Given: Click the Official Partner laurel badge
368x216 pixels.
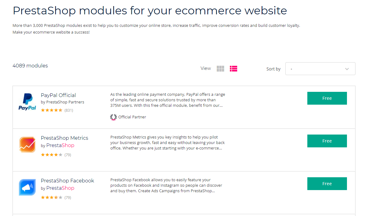Looking at the screenshot, I should tap(113, 117).
